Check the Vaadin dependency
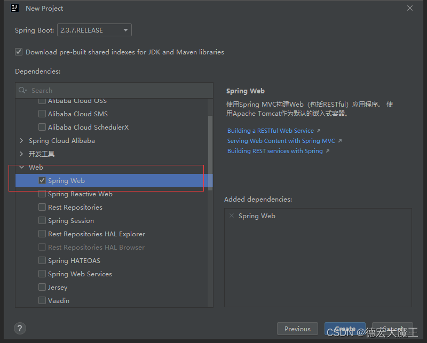427x343 pixels. (42, 300)
